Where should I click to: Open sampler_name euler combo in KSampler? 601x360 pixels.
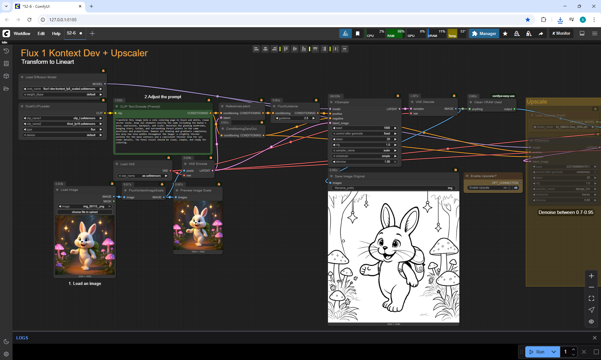(364, 150)
